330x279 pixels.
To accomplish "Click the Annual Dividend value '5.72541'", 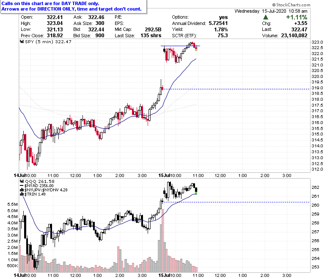I will click(218, 23).
